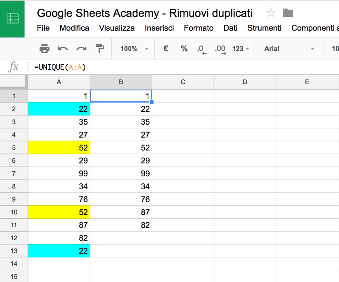
Task: Select column D header
Action: 245,82
